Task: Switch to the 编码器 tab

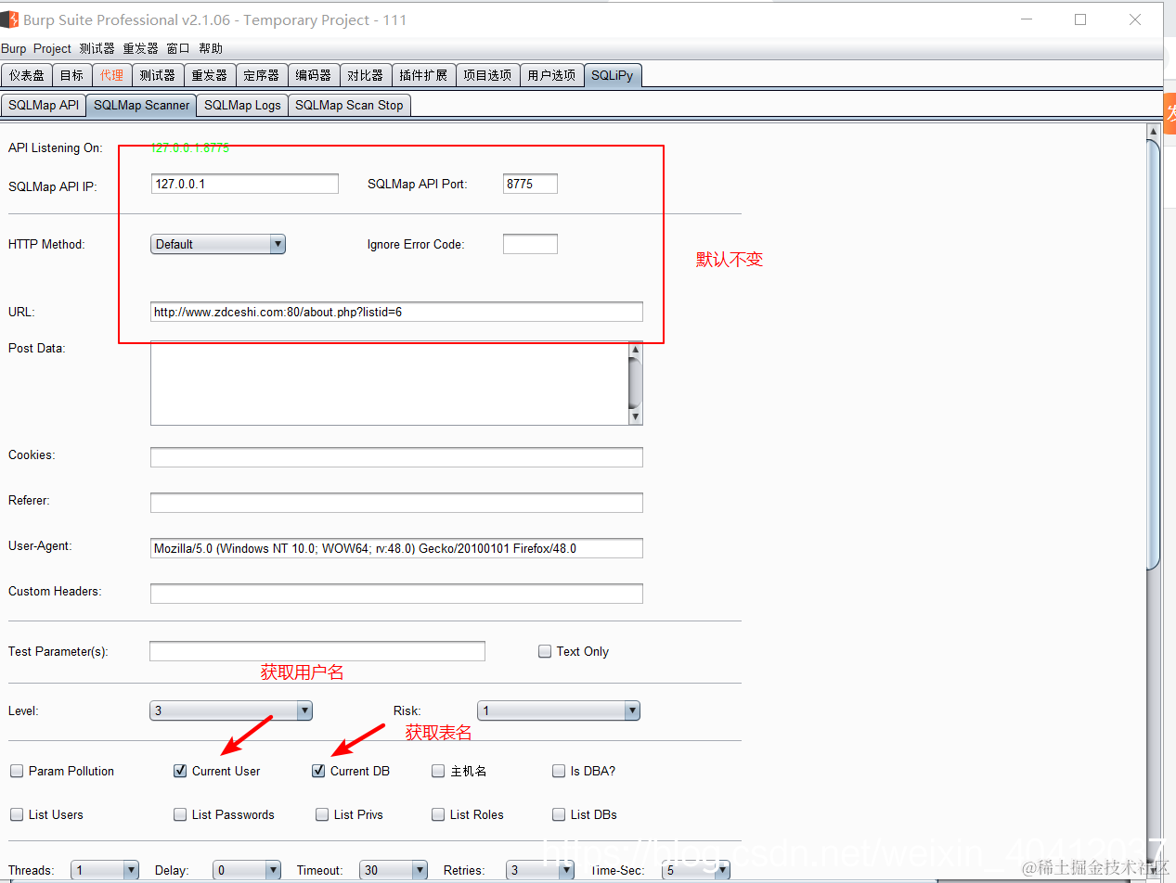Action: pyautogui.click(x=314, y=75)
